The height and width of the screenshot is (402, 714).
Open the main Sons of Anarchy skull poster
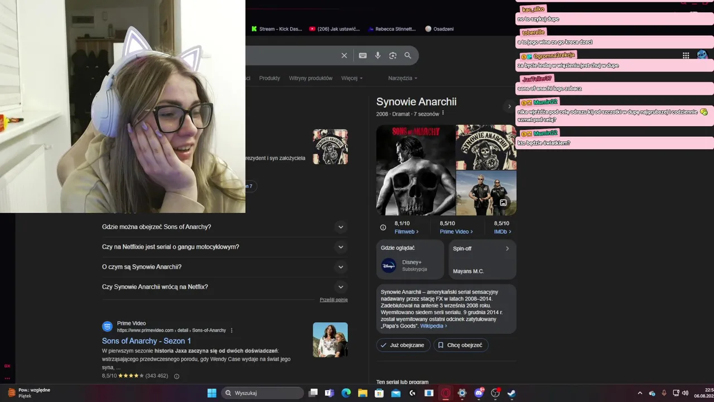[416, 170]
